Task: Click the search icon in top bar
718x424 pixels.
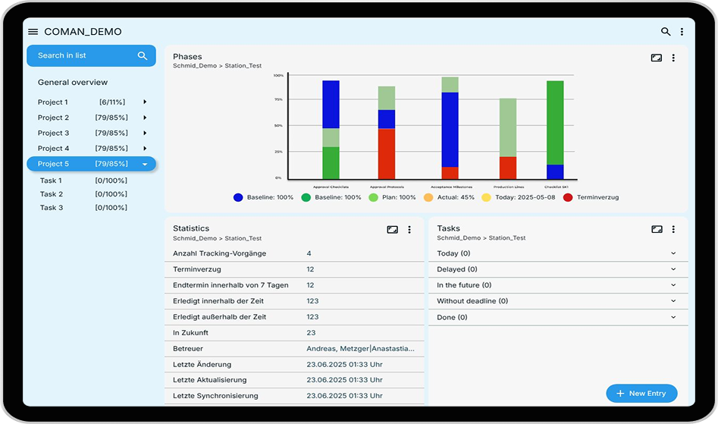Action: click(x=666, y=32)
